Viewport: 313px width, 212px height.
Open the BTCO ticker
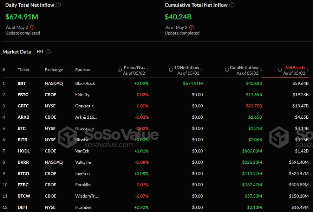[x=23, y=174]
